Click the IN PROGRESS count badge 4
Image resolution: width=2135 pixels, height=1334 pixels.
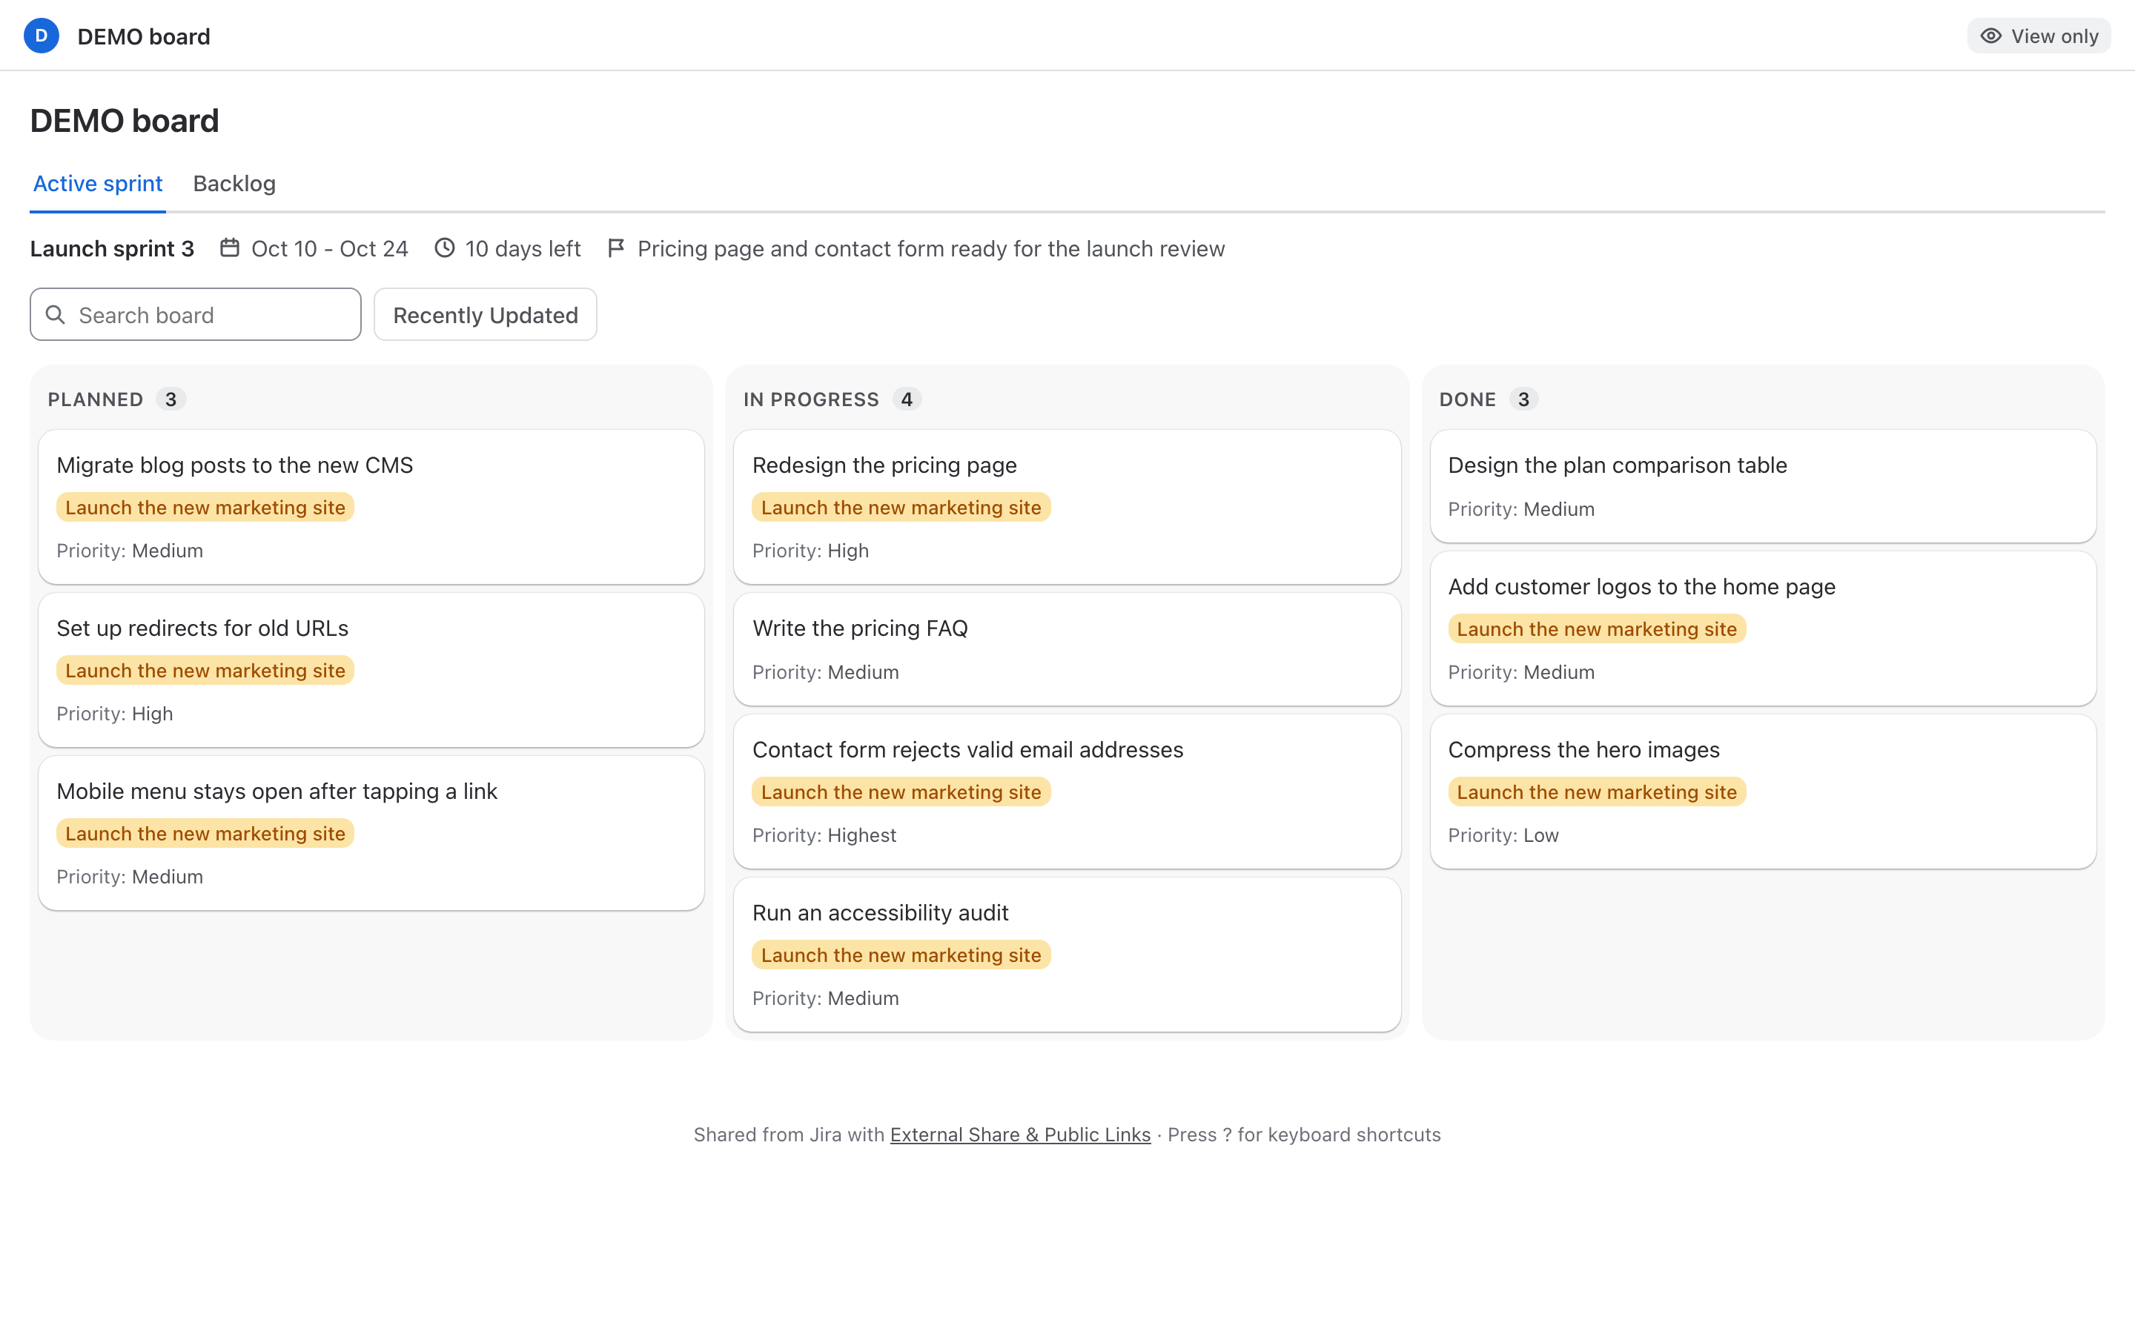907,399
